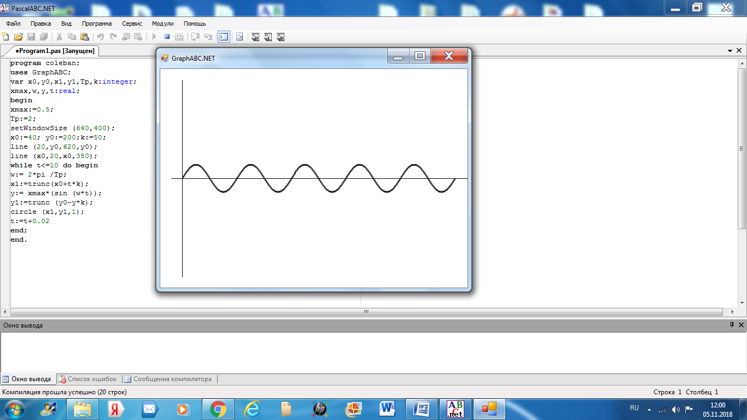Click code line 'program coleban;'

point(45,63)
